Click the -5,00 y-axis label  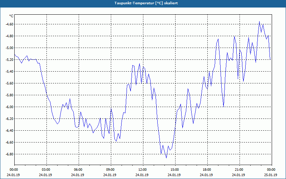pyautogui.click(x=10, y=48)
